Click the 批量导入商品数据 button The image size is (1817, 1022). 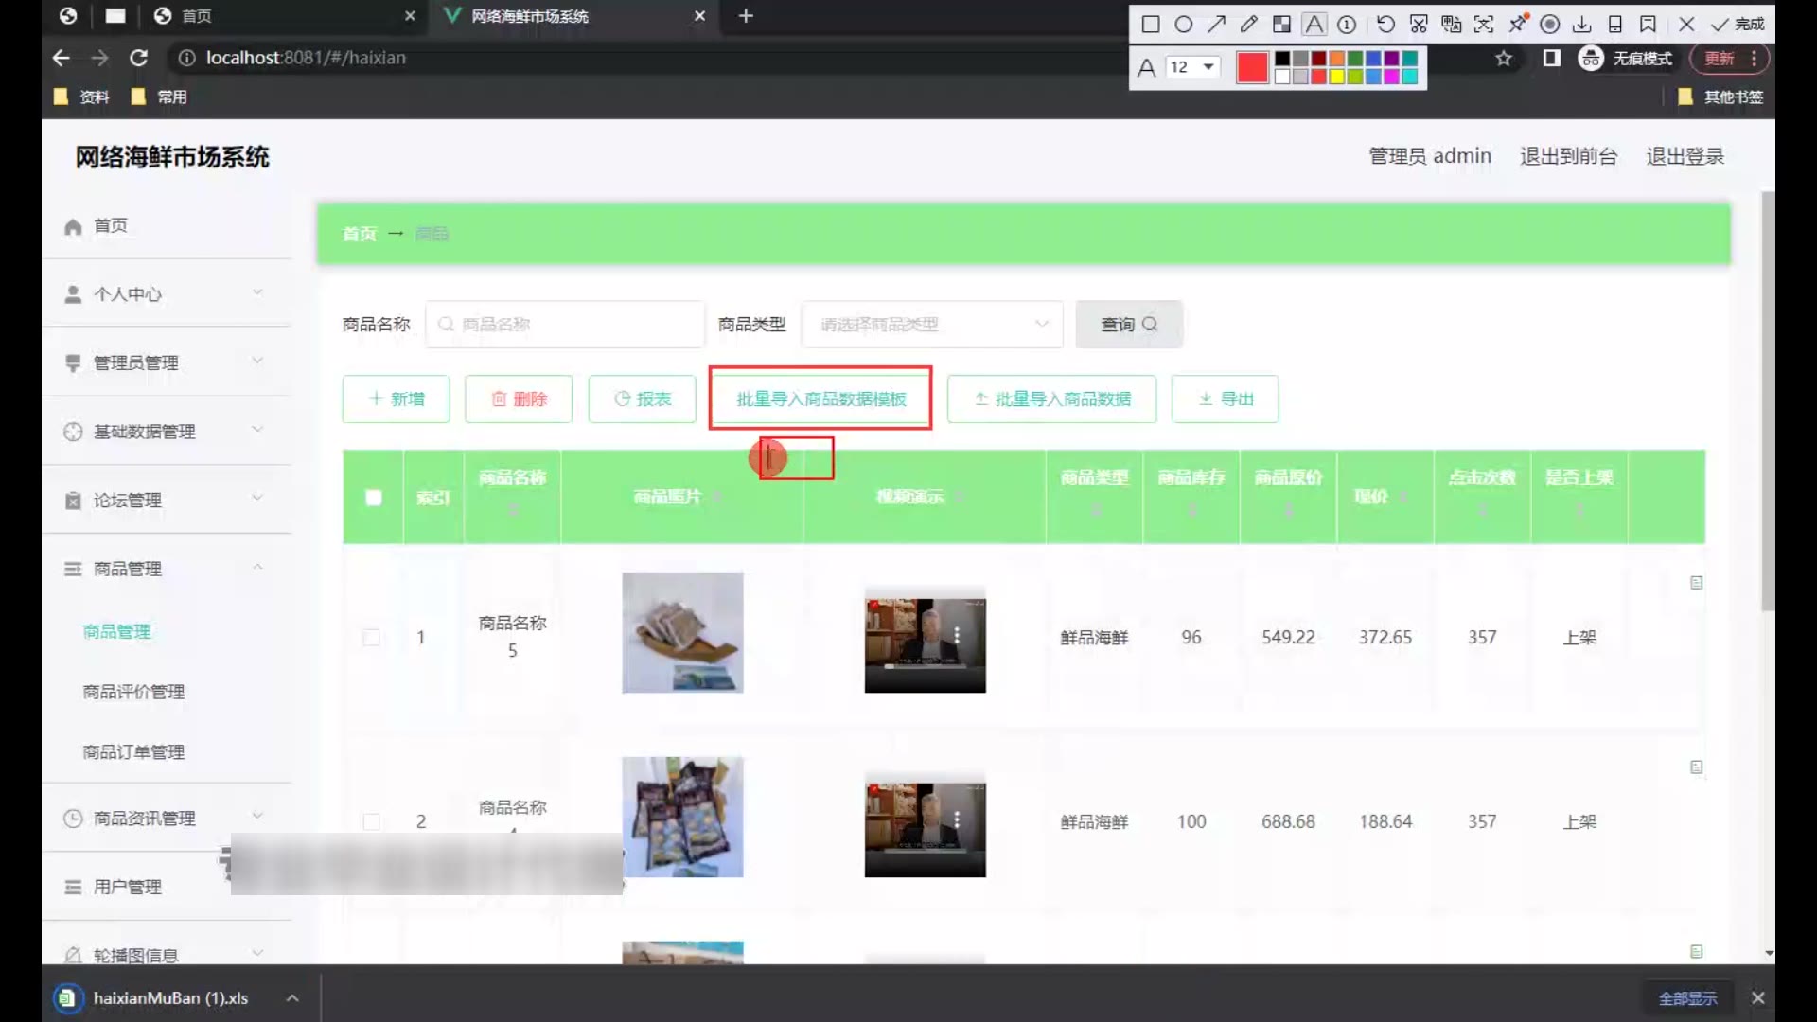click(x=1052, y=399)
